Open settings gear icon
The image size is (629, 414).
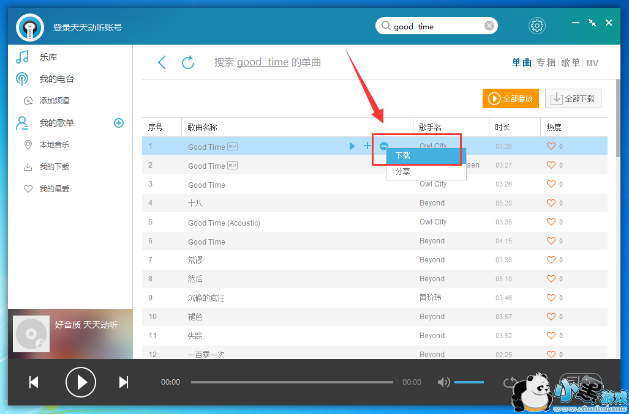(x=537, y=26)
